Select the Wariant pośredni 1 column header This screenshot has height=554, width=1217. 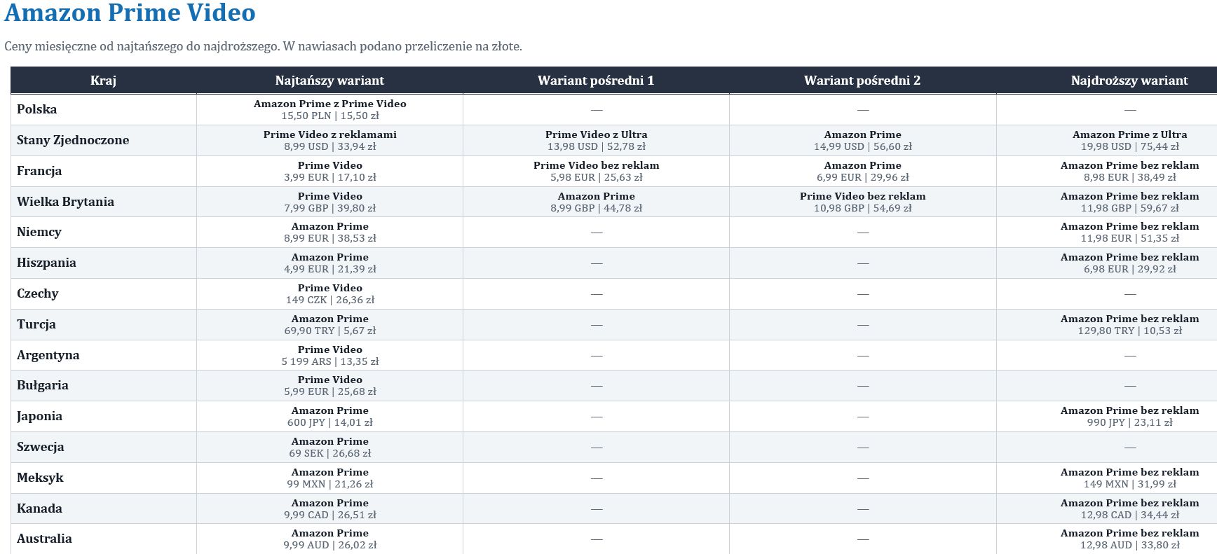point(596,80)
